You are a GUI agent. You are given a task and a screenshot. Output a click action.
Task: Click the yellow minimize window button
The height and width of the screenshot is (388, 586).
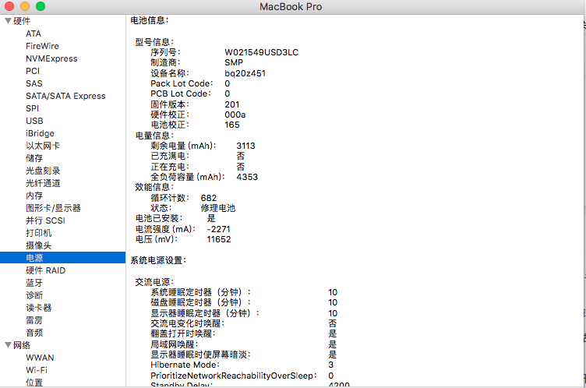click(25, 6)
